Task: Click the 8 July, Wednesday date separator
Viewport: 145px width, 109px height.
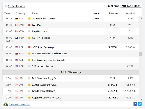Action: pyautogui.click(x=71, y=72)
